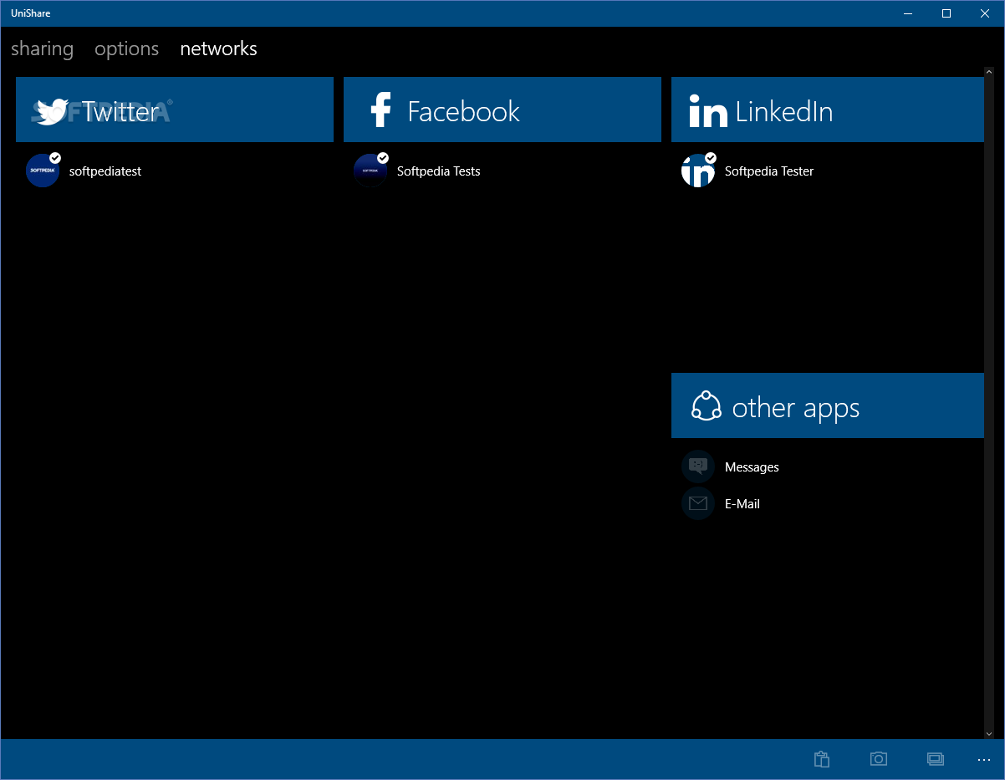Viewport: 1005px width, 780px height.
Task: Click the Facebook 'f' logo icon
Action: (x=380, y=110)
